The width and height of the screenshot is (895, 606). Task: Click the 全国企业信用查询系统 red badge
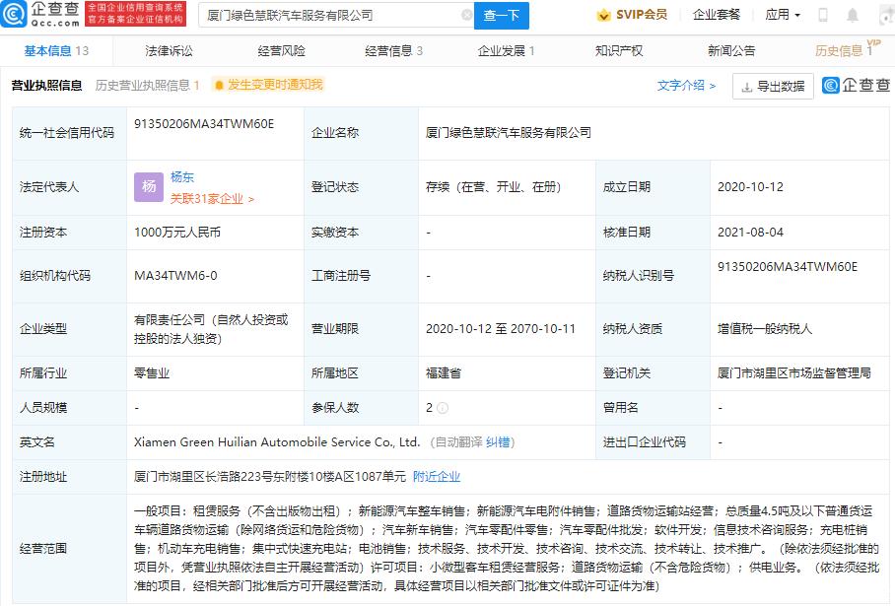[135, 14]
